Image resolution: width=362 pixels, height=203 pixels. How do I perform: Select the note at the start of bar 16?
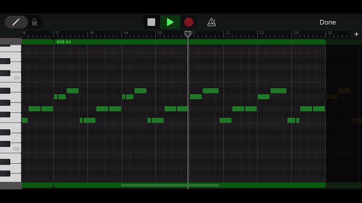(25, 120)
